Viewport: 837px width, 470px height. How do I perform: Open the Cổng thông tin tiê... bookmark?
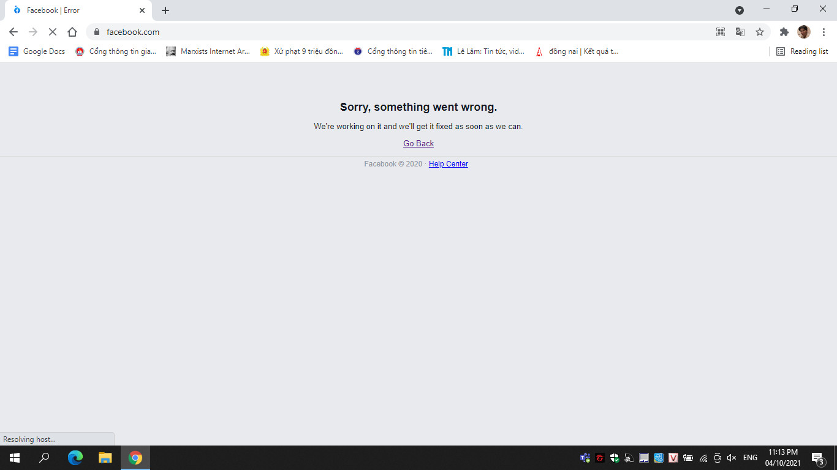pos(393,51)
